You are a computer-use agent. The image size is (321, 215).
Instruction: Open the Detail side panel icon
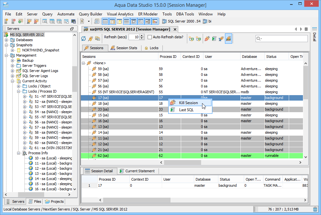pos(315,29)
